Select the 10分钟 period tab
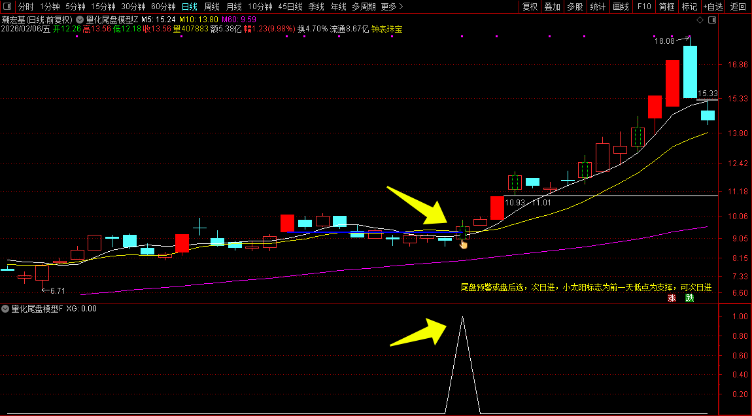Screen dimensions: 752x416 260,7
